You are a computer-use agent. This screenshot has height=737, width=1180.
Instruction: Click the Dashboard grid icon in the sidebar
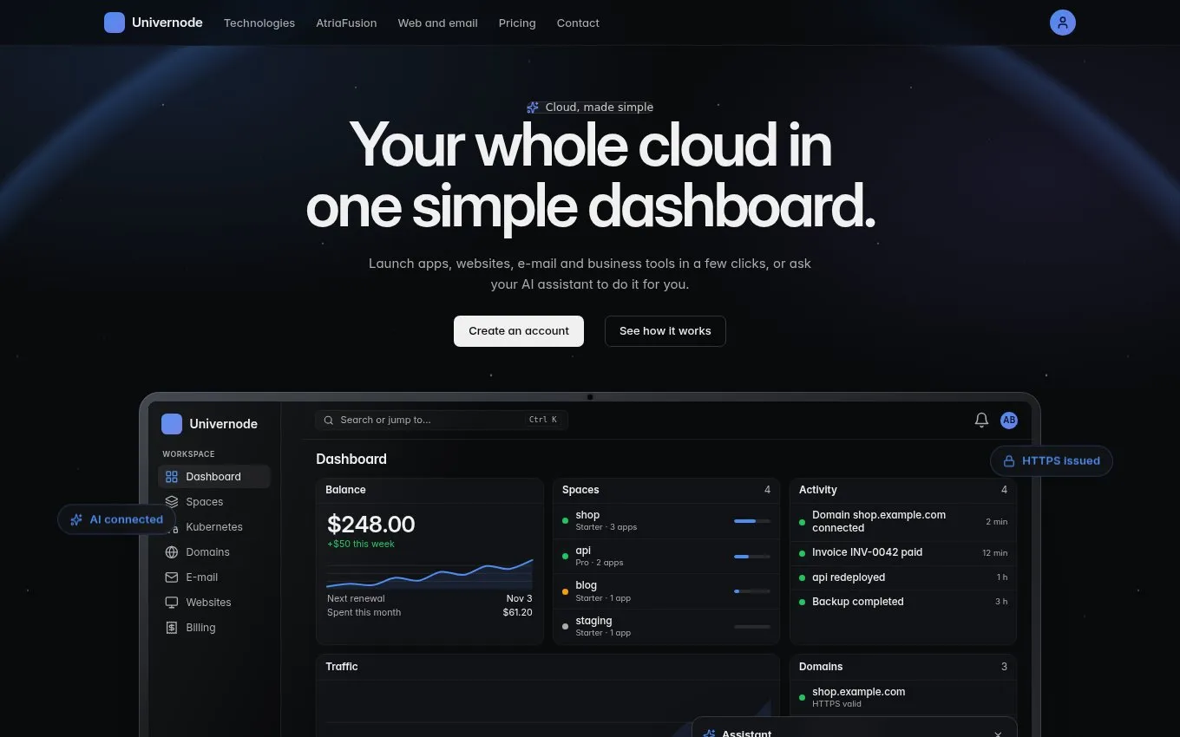(x=171, y=477)
